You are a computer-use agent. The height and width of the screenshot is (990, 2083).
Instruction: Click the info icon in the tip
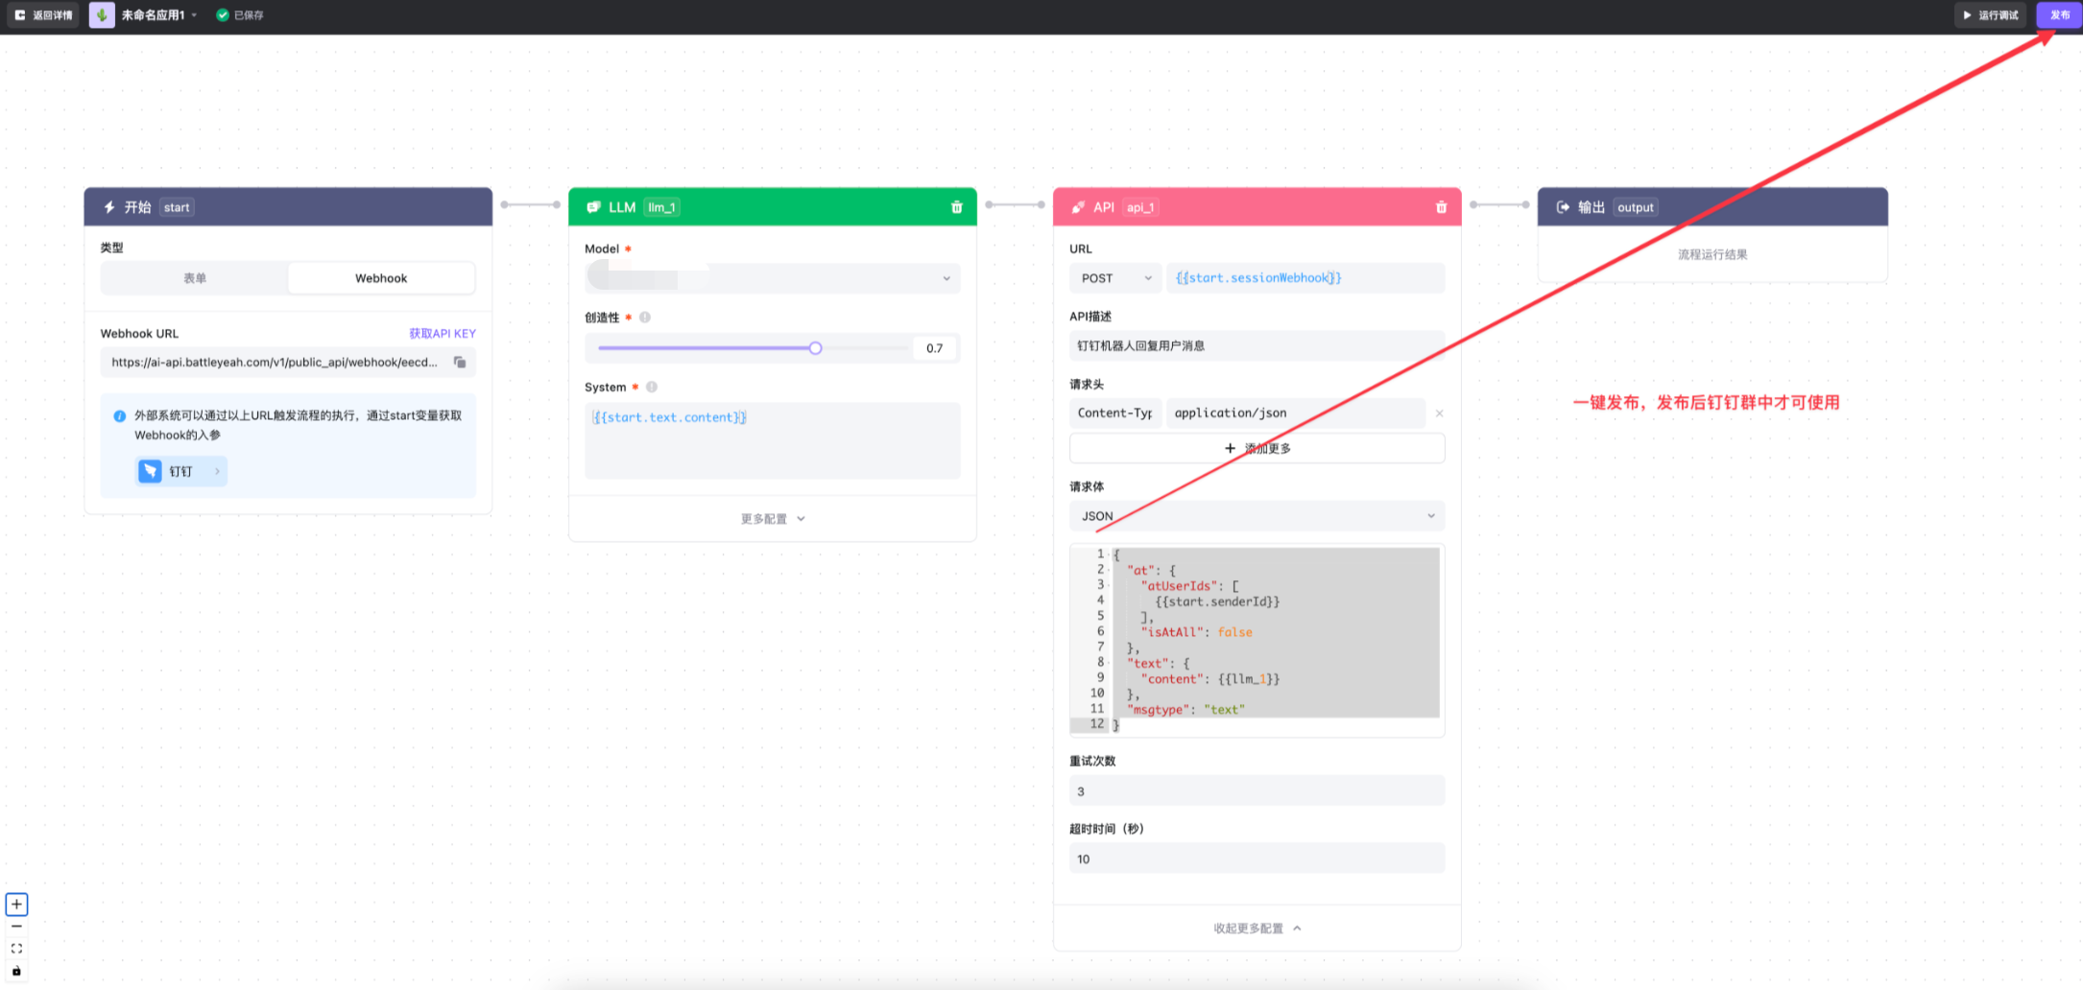pyautogui.click(x=120, y=416)
